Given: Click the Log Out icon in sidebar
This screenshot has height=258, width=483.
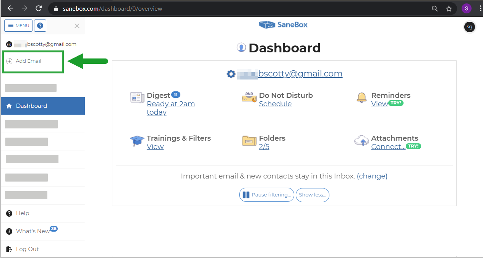Looking at the screenshot, I should 9,248.
